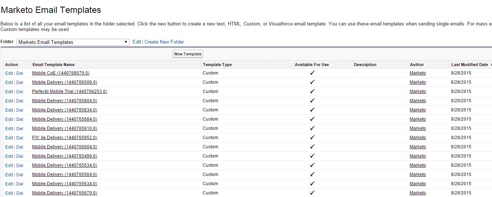
Task: Delete the Mobile Delivery (1440765679.0) row
Action: pos(20,193)
